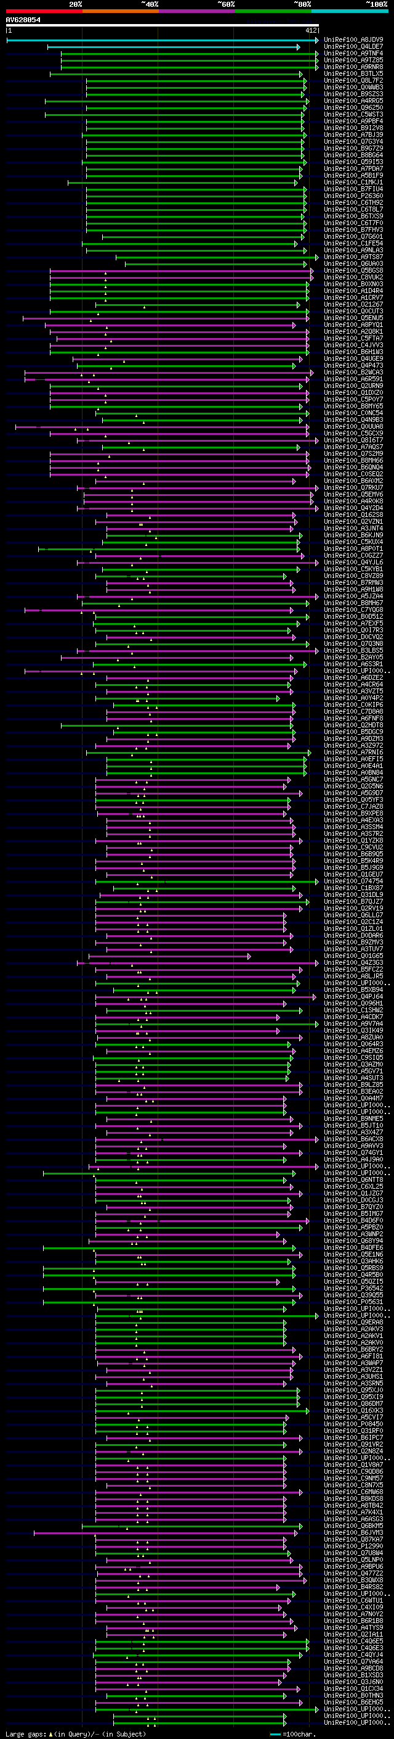
Task: Select hit UniRef100_C8VUK2
Action: click(x=353, y=278)
